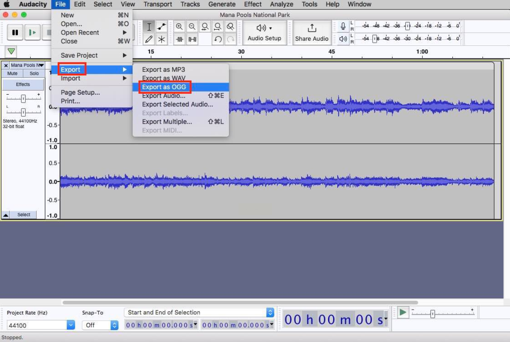
Task: Select the Envelope tool
Action: [x=162, y=27]
